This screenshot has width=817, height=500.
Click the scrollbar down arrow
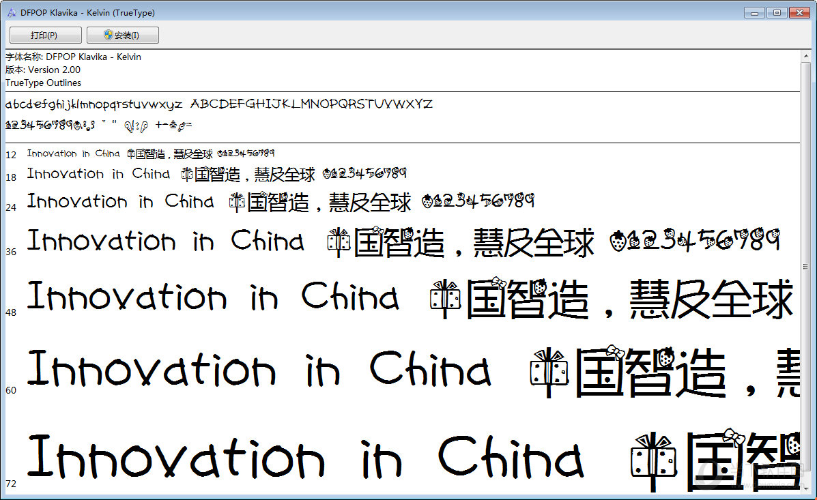pyautogui.click(x=806, y=489)
